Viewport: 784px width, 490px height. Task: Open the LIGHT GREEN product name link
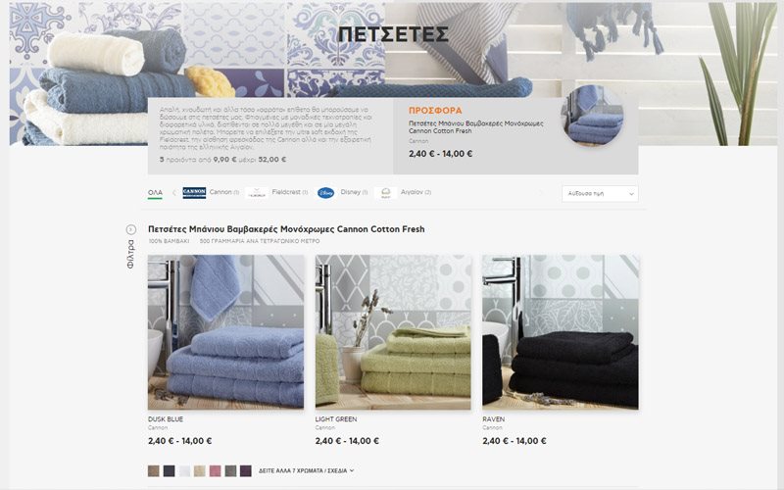pos(336,419)
